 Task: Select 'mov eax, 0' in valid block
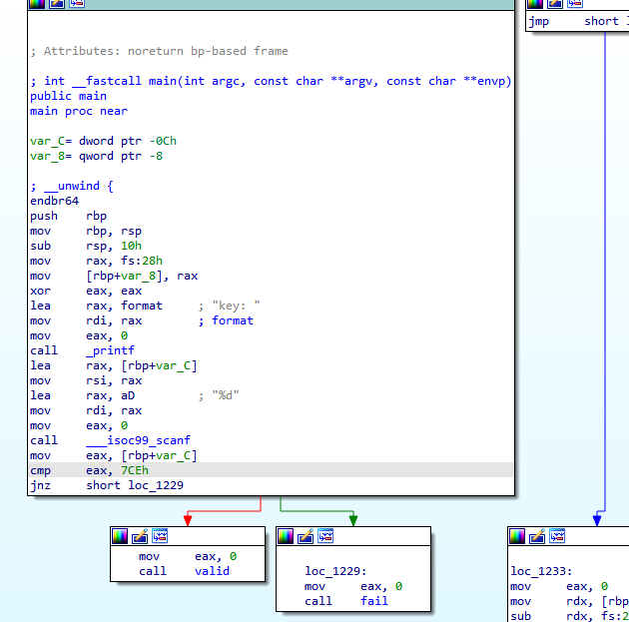(188, 556)
